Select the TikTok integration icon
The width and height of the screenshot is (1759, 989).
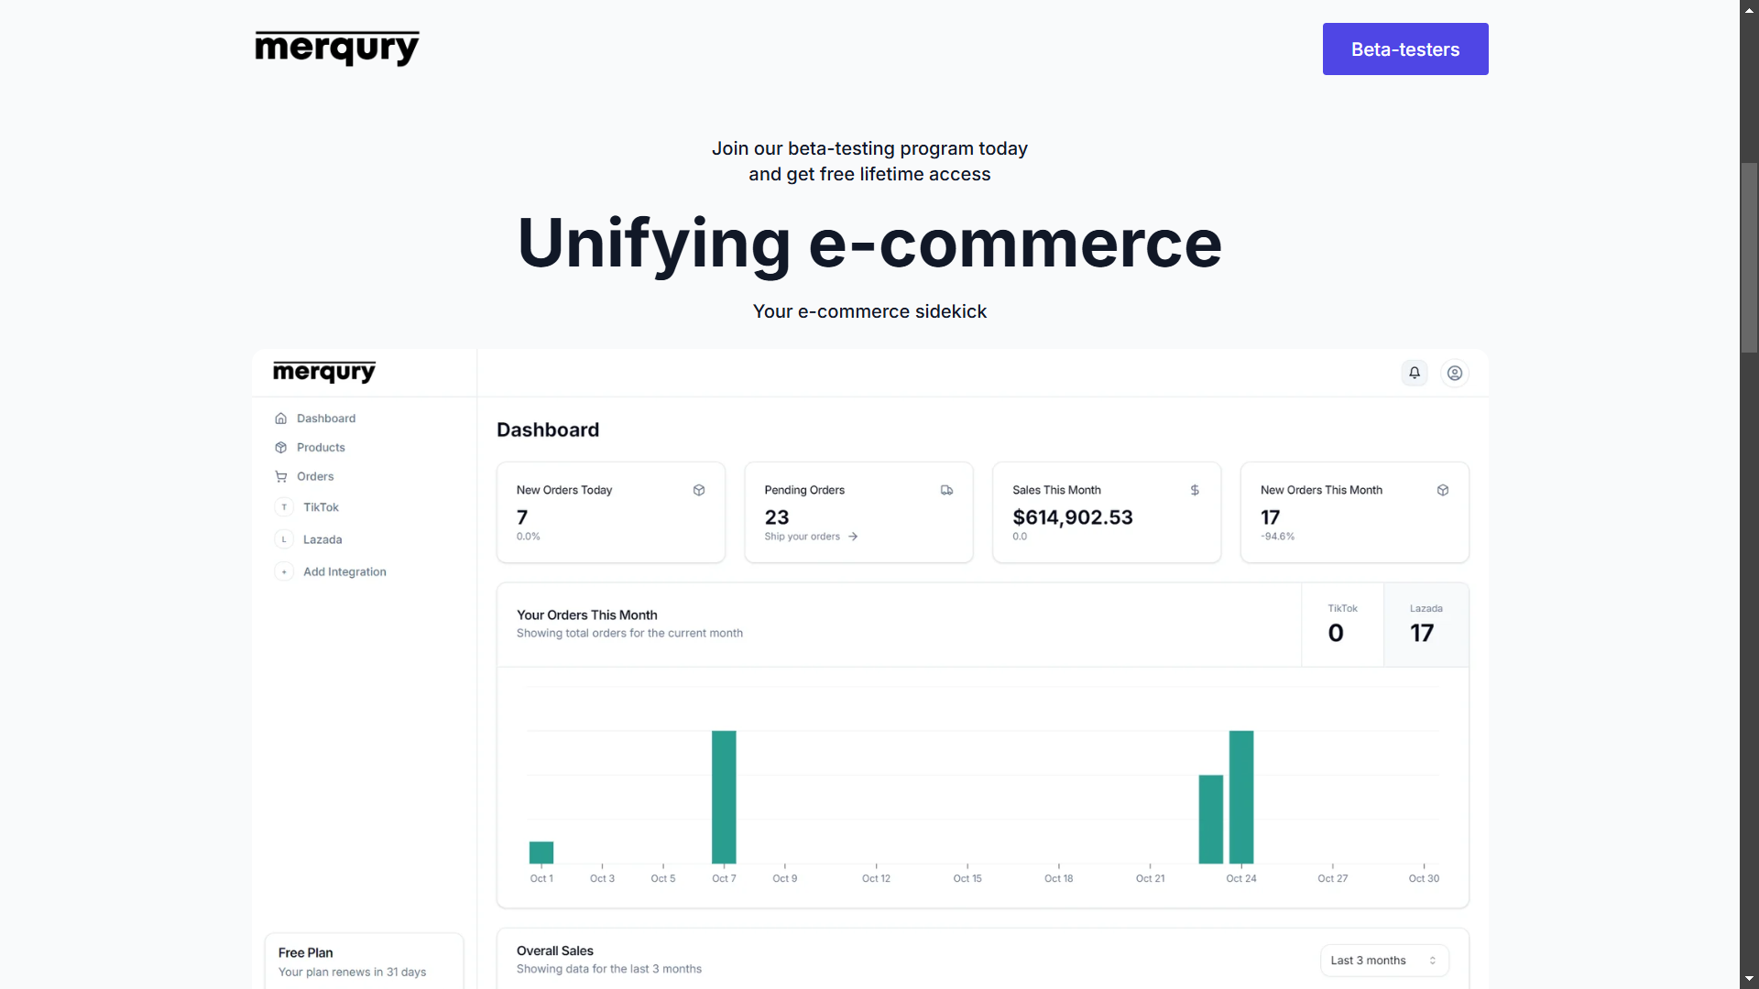coord(283,506)
